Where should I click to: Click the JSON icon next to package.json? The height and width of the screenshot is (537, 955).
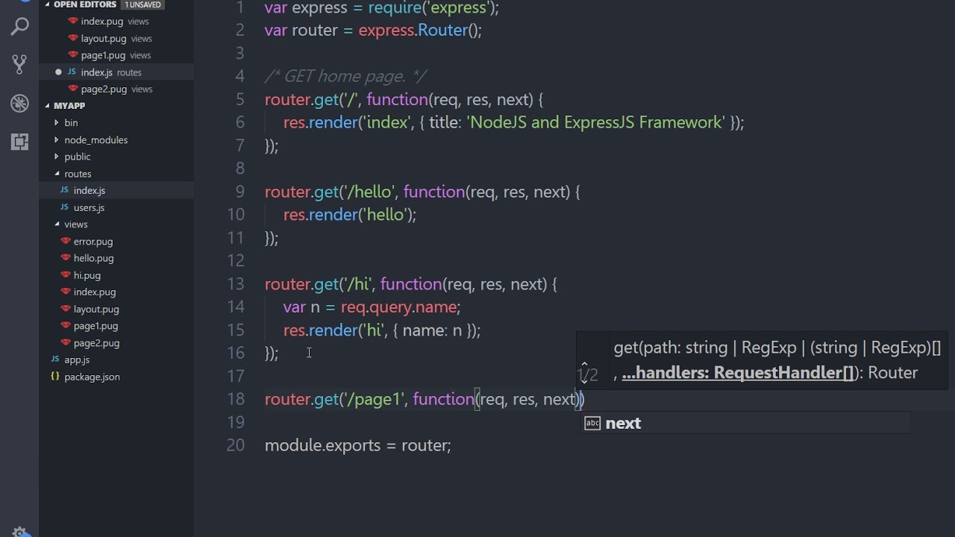[54, 377]
